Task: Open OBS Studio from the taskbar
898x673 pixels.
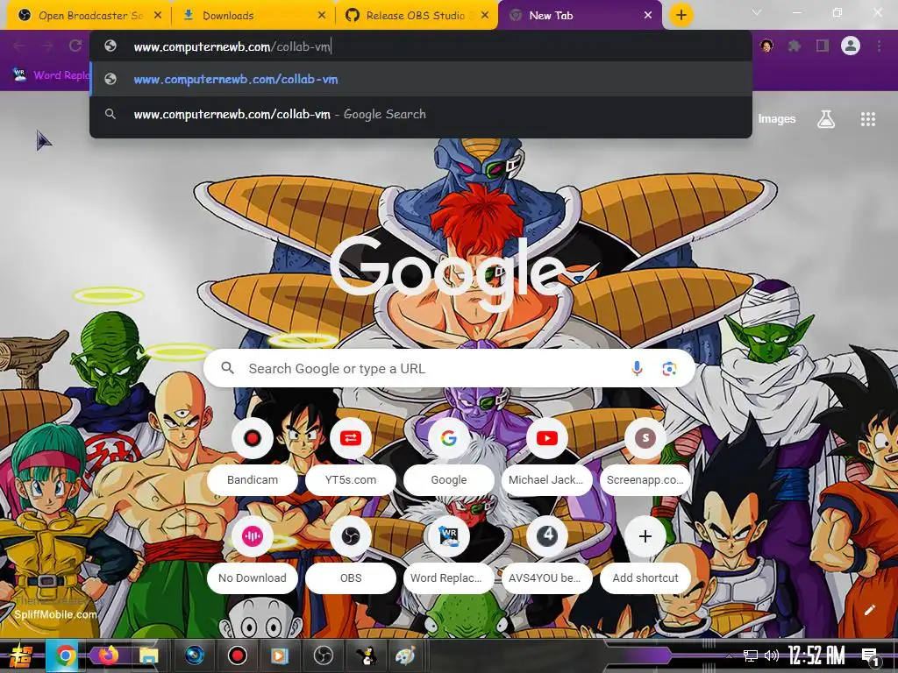Action: tap(323, 655)
